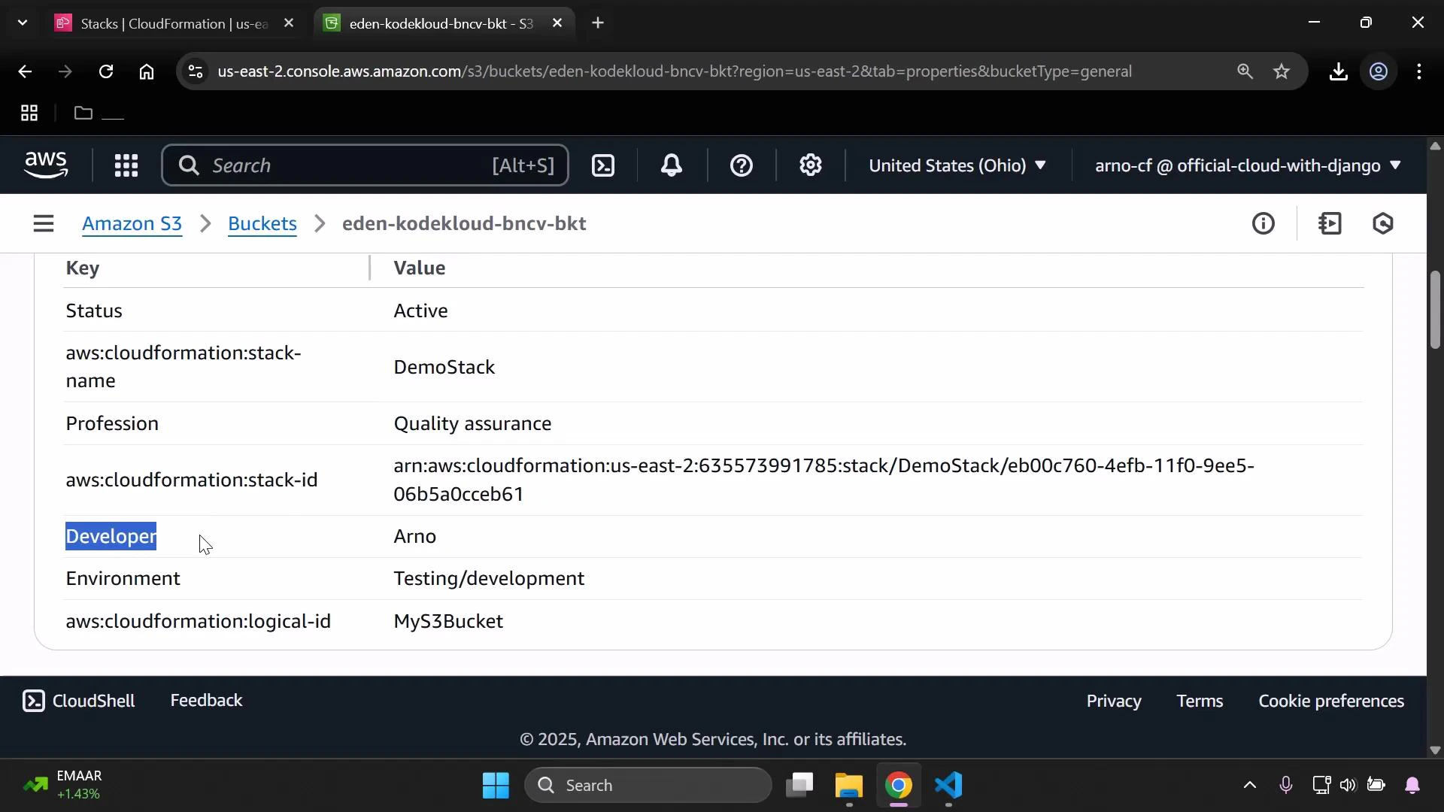This screenshot has width=1444, height=812.
Task: Open AWS notifications bell
Action: tap(672, 165)
